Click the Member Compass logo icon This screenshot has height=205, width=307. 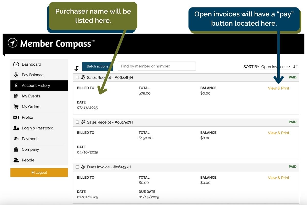click(x=13, y=43)
